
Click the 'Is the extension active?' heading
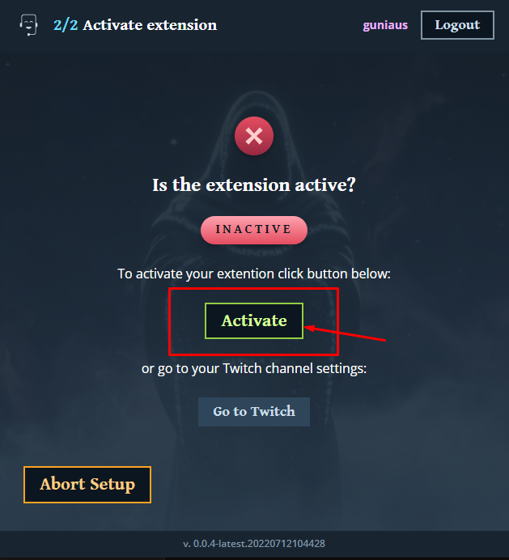tap(254, 185)
